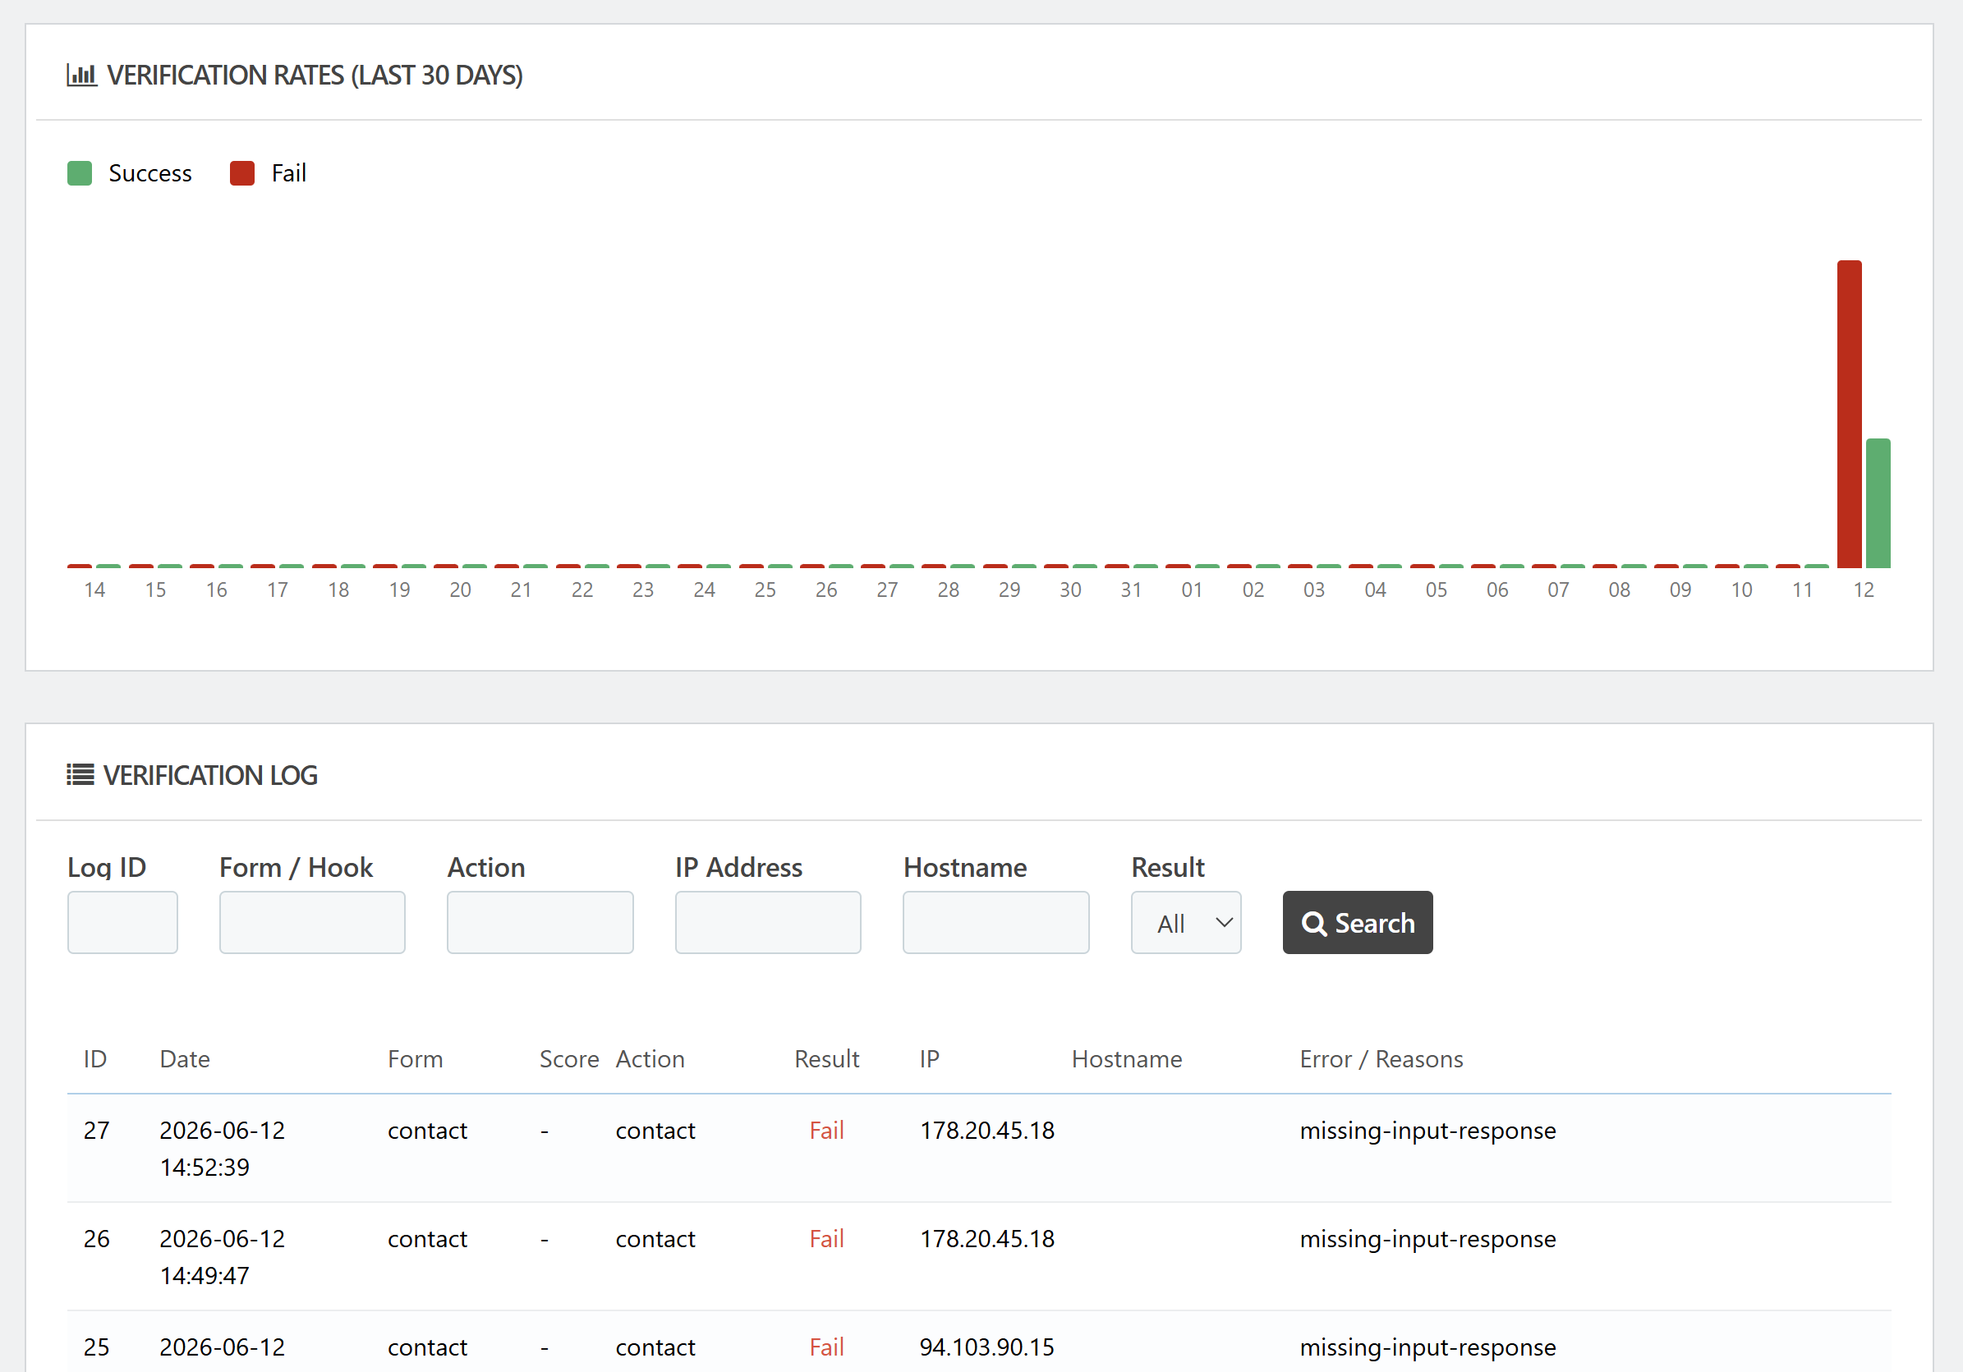Click missing-input-response in row 26

tap(1427, 1239)
